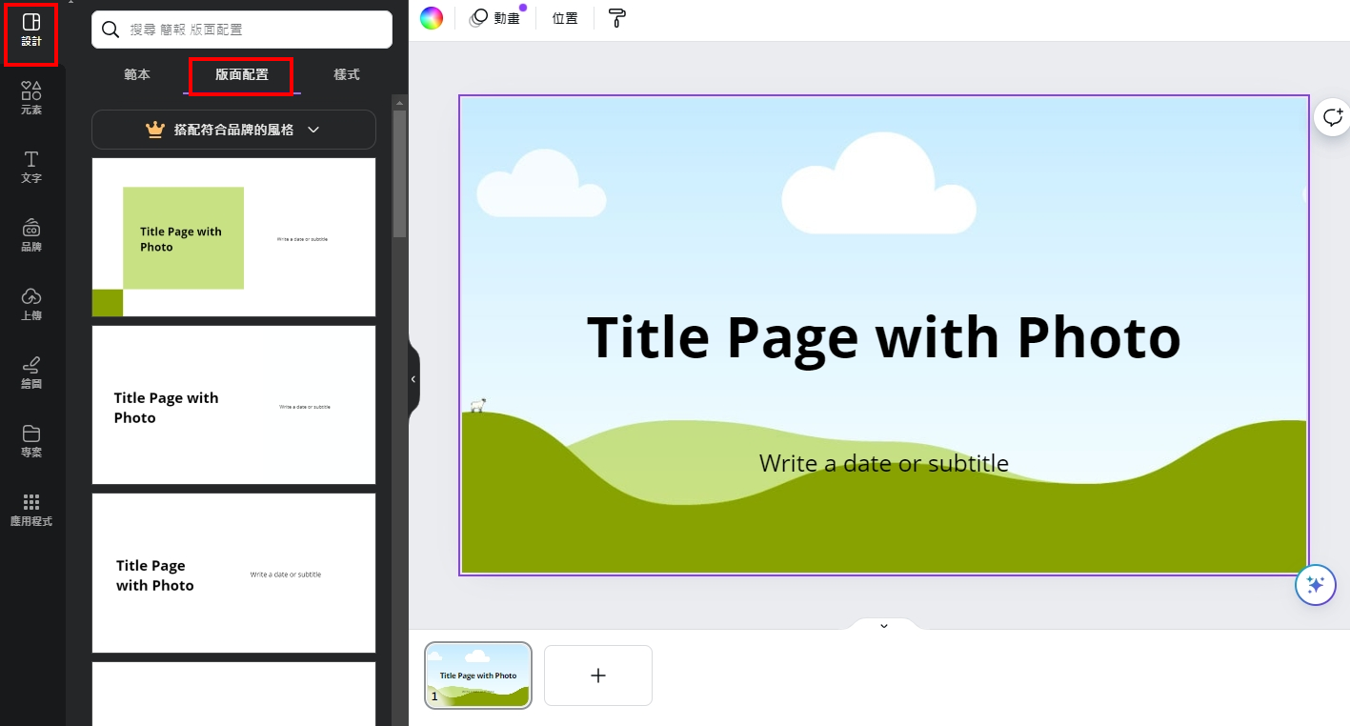Open the 上傳 (Uploads) sidebar panel
Viewport: 1350px width, 726px height.
click(x=31, y=304)
